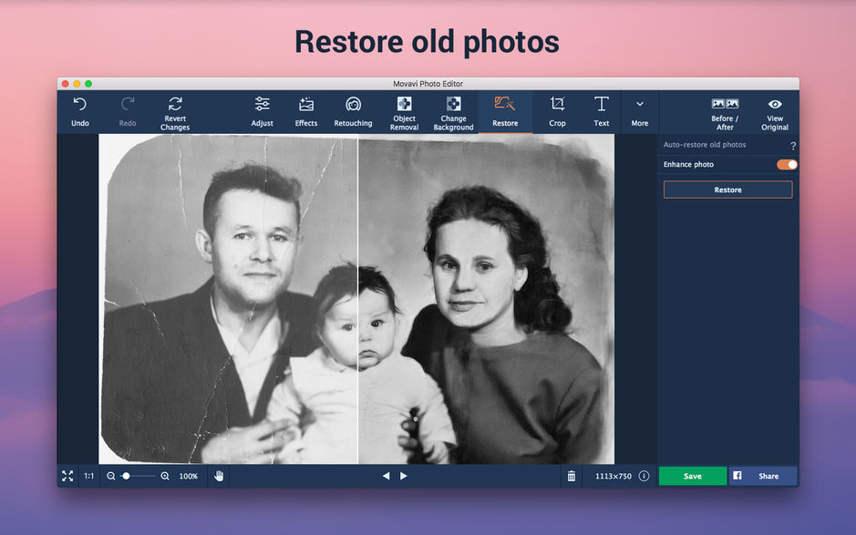This screenshot has height=535, width=856.
Task: Open the Effects panel
Action: pos(305,111)
